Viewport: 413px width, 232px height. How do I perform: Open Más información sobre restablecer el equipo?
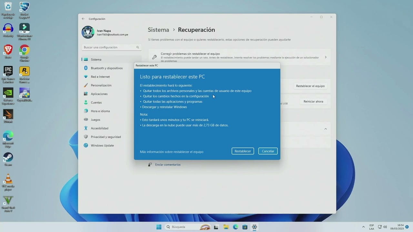(171, 151)
